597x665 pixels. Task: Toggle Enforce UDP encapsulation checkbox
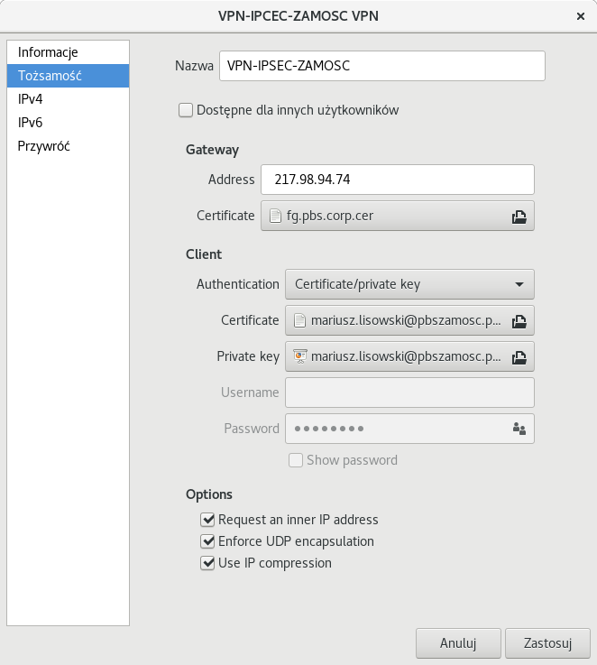coord(208,541)
